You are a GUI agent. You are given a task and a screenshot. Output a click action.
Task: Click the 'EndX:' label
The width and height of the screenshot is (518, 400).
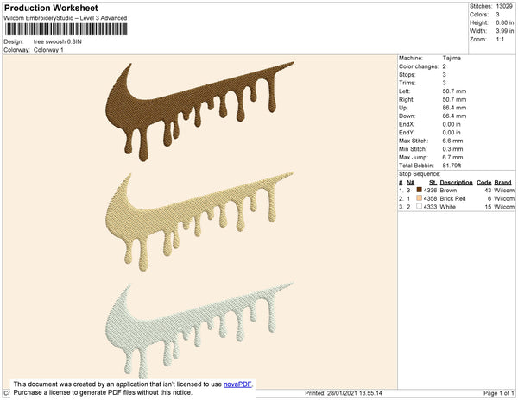pyautogui.click(x=407, y=124)
